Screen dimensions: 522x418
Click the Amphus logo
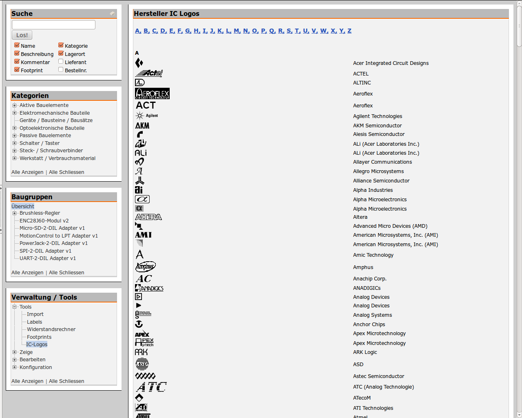145,267
